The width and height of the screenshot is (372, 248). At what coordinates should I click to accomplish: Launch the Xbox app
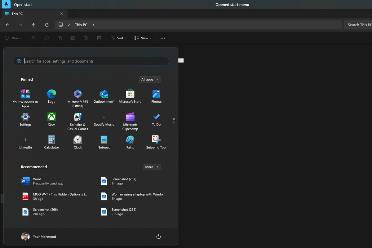coord(51,119)
